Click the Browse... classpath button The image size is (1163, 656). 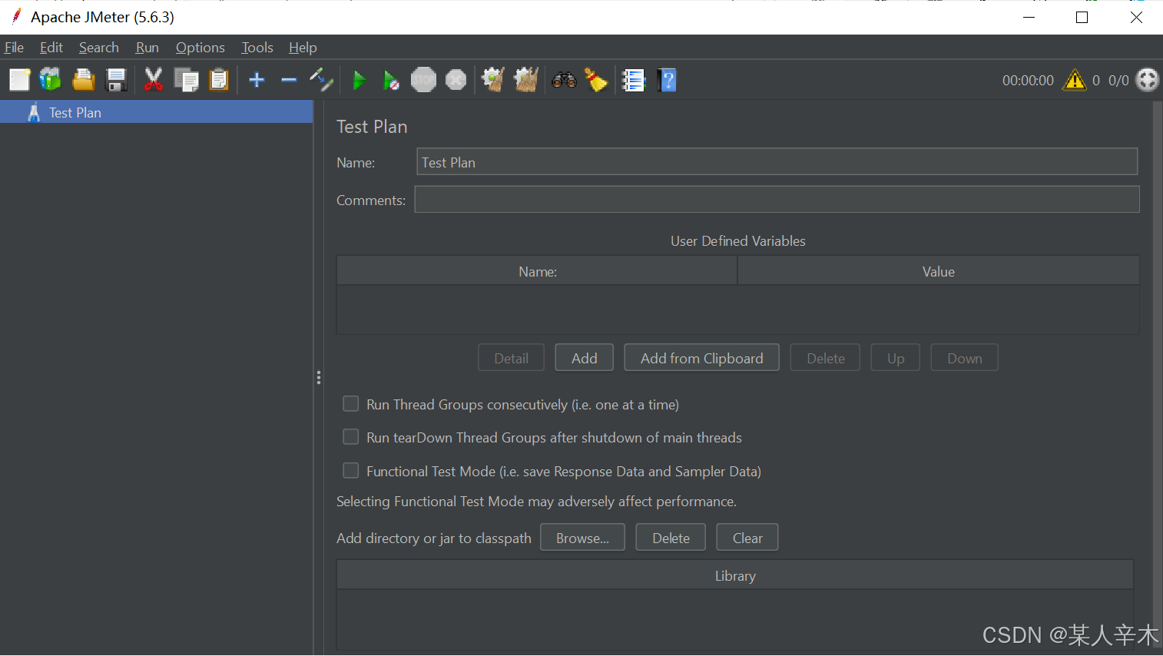tap(582, 538)
